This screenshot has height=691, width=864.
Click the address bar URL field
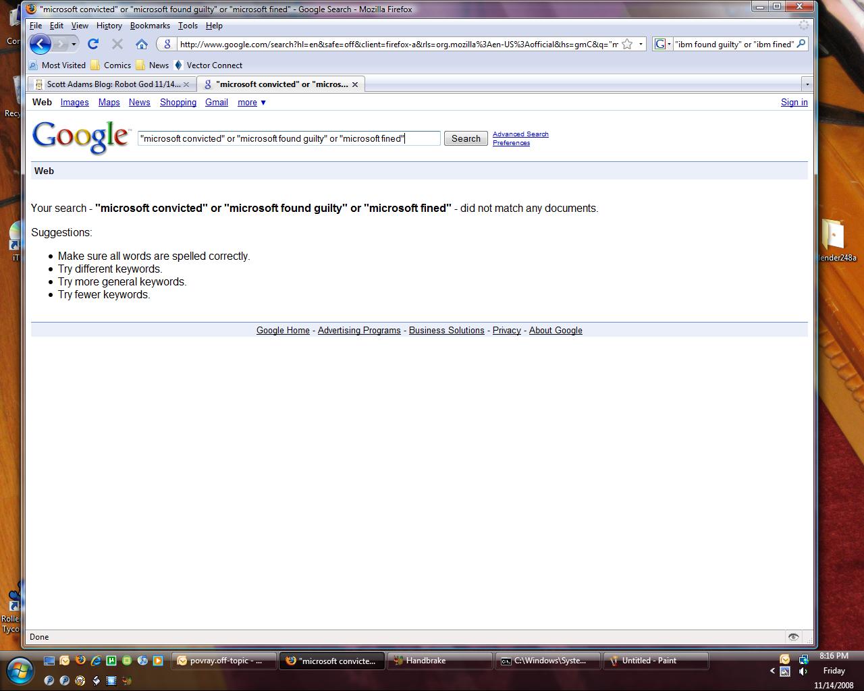pos(398,44)
